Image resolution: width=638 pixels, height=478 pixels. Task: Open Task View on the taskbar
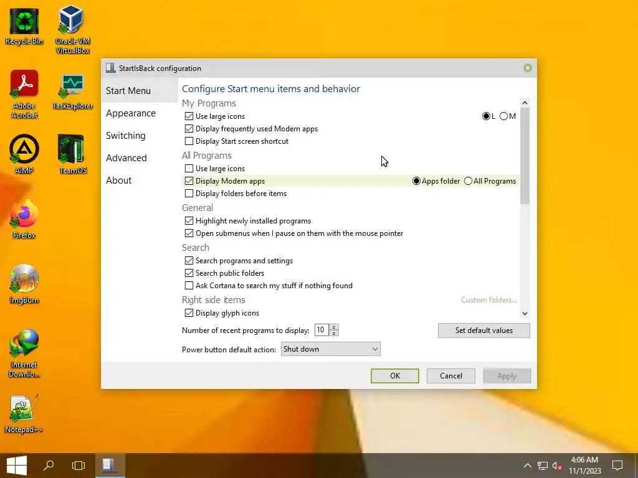(78, 466)
